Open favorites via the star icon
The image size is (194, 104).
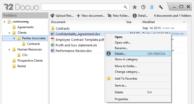coord(135,7)
